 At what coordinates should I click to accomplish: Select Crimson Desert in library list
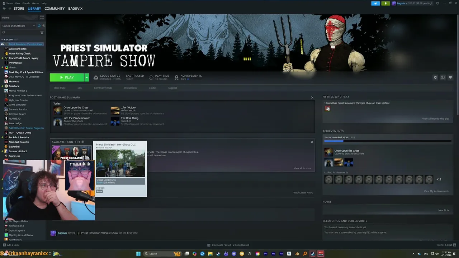coord(17,114)
